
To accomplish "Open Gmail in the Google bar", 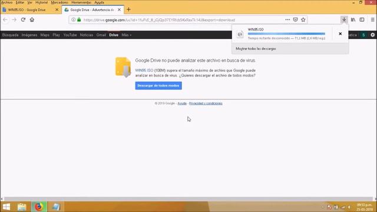I will [x=101, y=35].
